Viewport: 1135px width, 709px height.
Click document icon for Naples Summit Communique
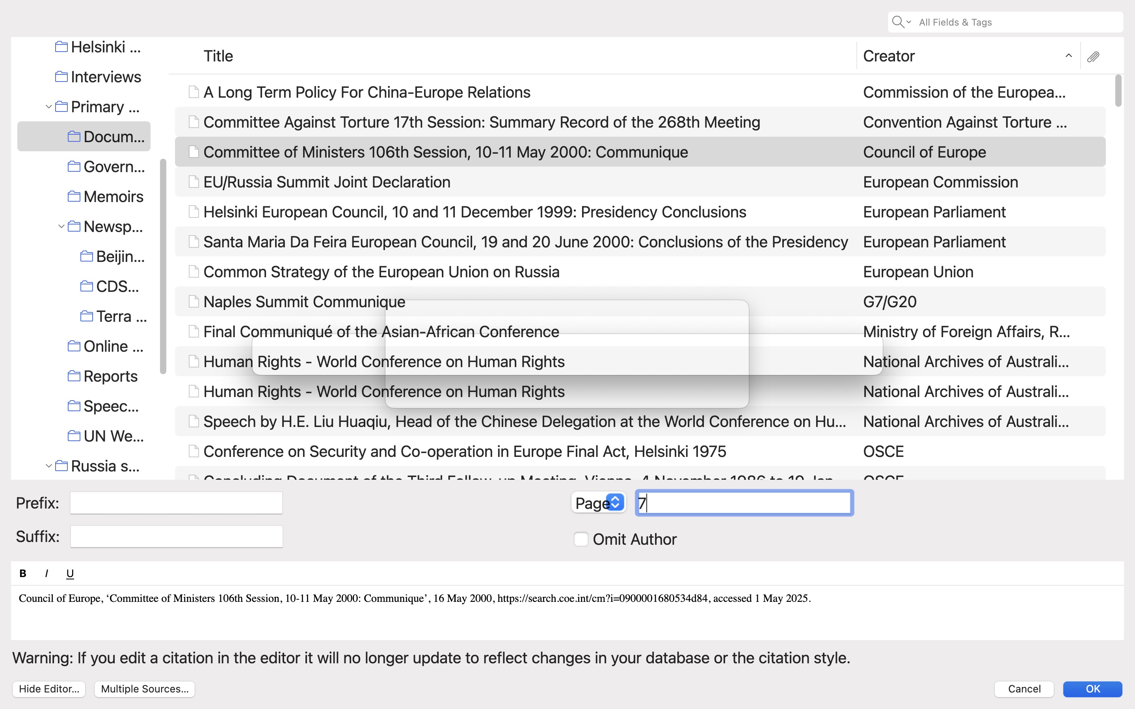193,301
